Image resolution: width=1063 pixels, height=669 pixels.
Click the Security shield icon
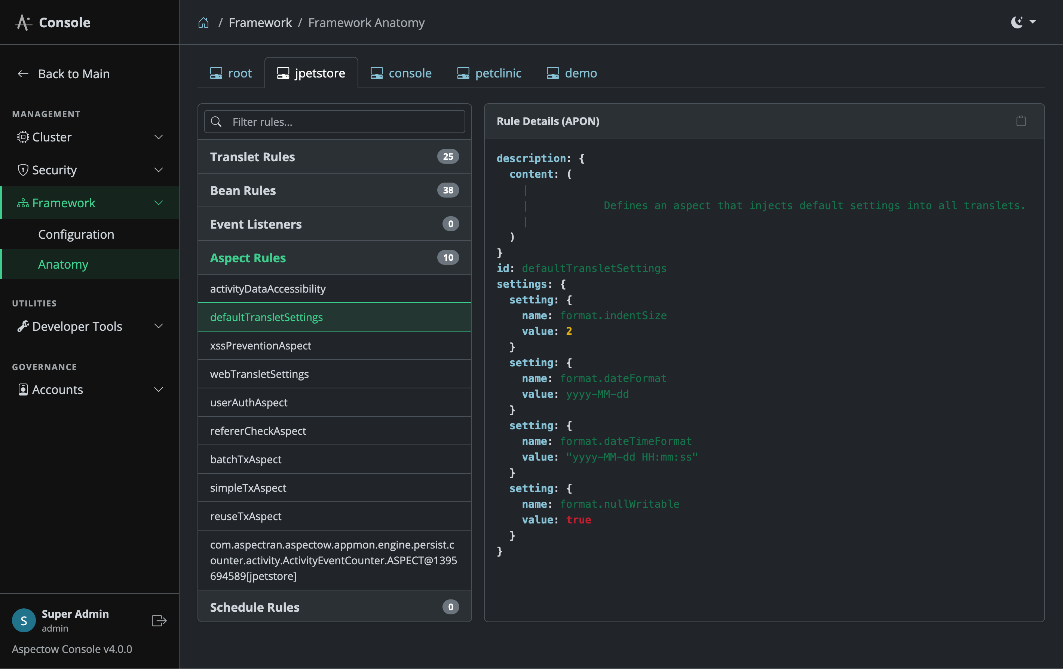tap(23, 170)
